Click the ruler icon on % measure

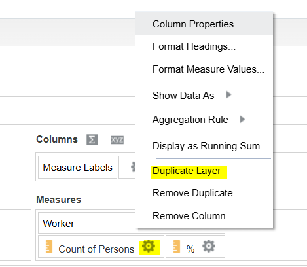[177, 247]
